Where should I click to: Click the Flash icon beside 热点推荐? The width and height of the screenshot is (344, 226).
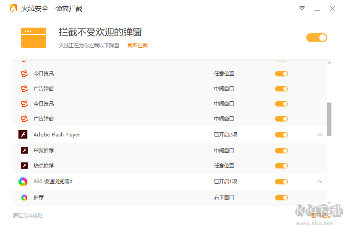(x=24, y=166)
